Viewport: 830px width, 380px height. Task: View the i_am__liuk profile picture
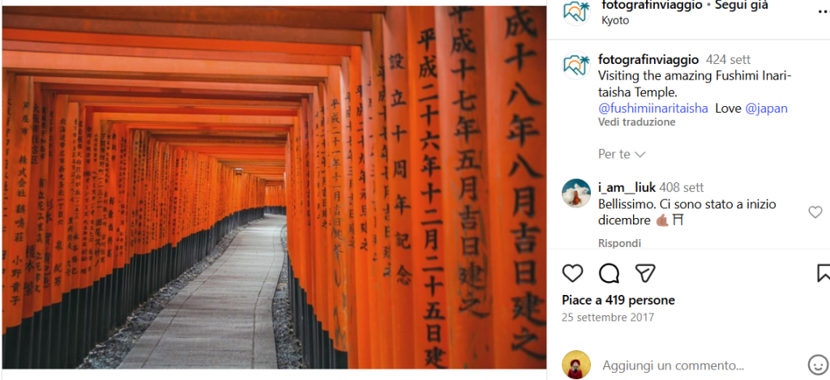576,193
